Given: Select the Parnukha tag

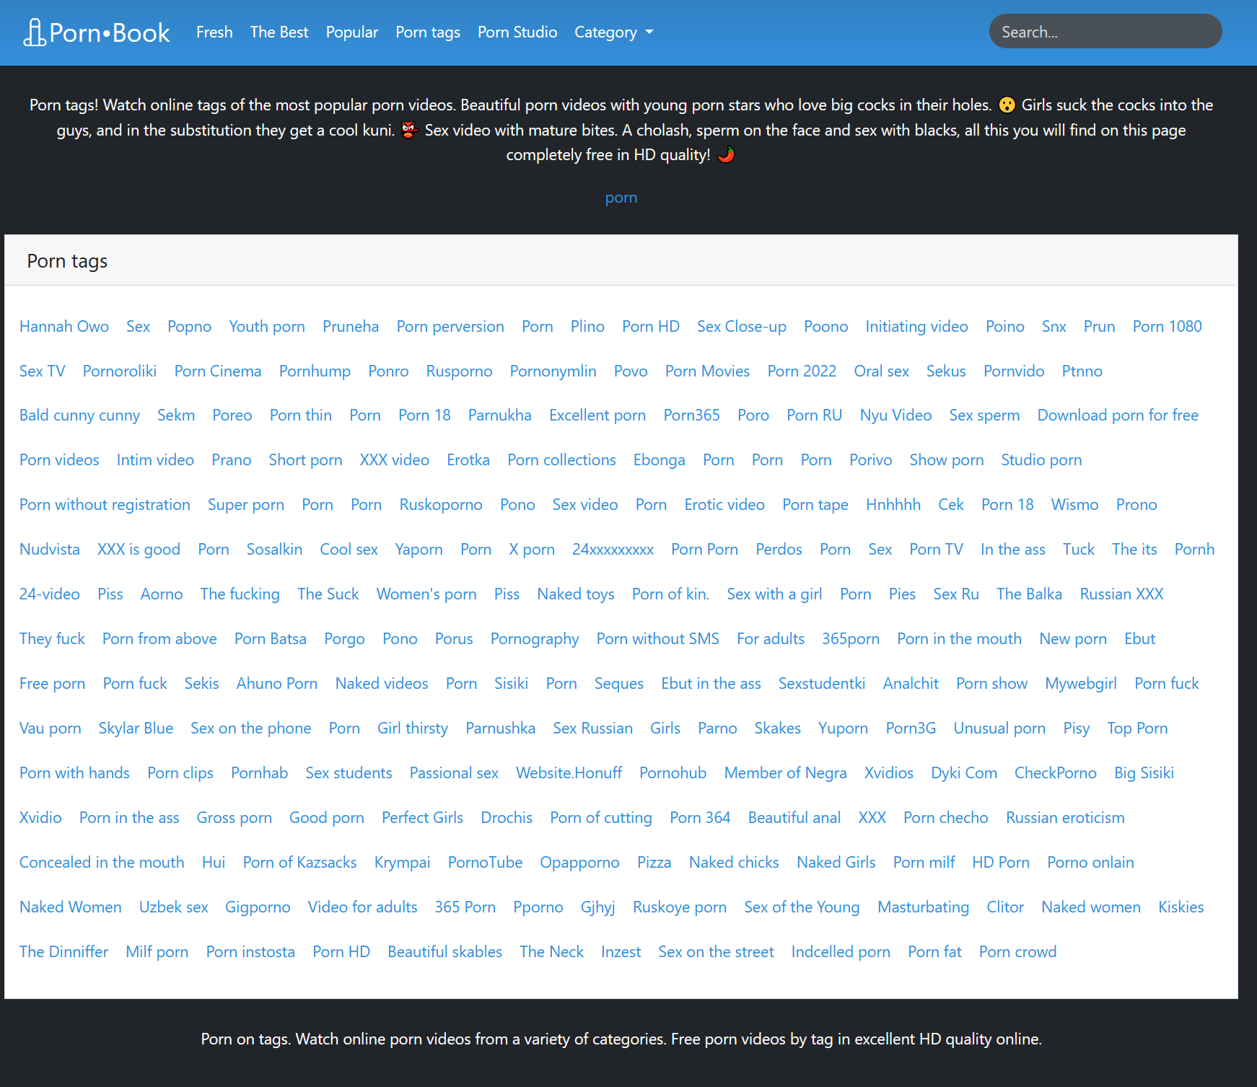Looking at the screenshot, I should (x=500, y=415).
